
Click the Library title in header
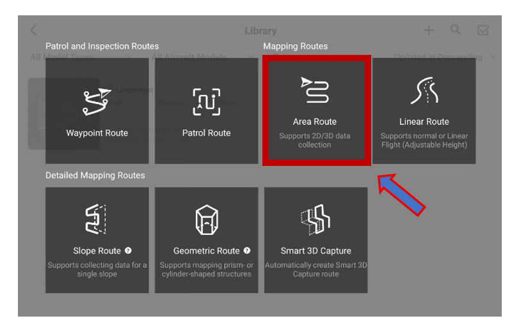click(x=260, y=31)
